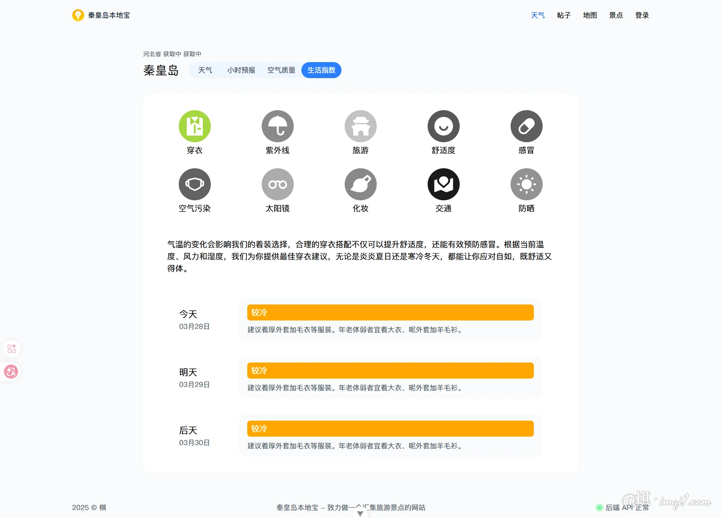Click today's 较冷 orange index bar
721x518 pixels.
[x=390, y=312]
